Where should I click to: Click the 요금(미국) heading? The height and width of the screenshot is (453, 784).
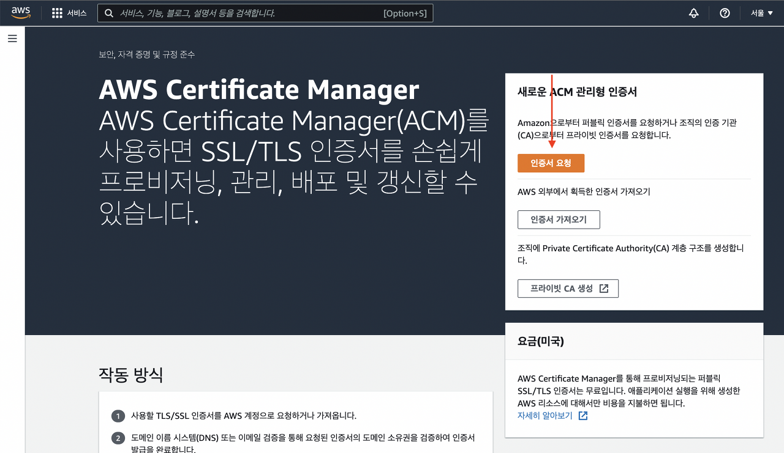coord(541,341)
